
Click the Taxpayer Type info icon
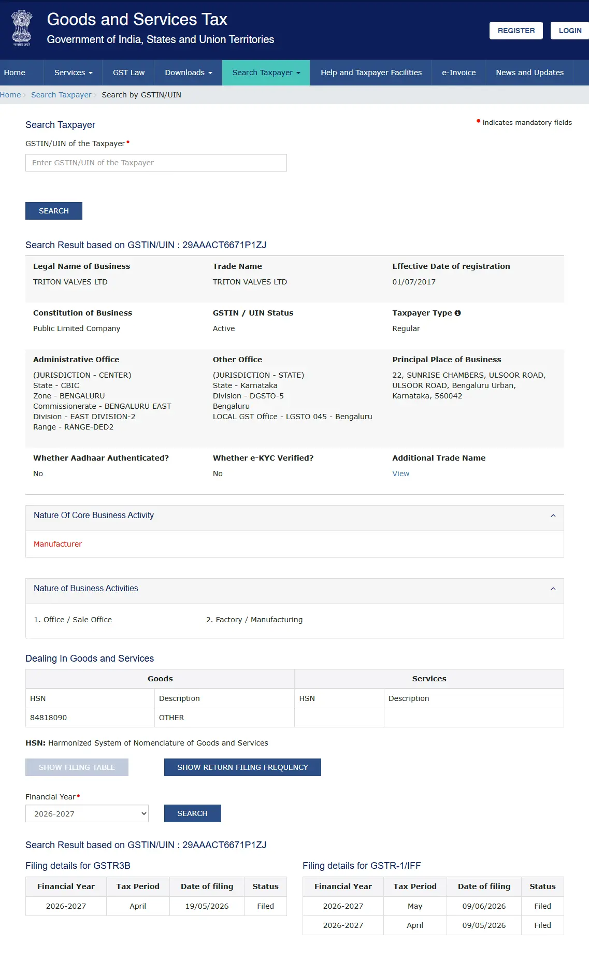(x=457, y=313)
